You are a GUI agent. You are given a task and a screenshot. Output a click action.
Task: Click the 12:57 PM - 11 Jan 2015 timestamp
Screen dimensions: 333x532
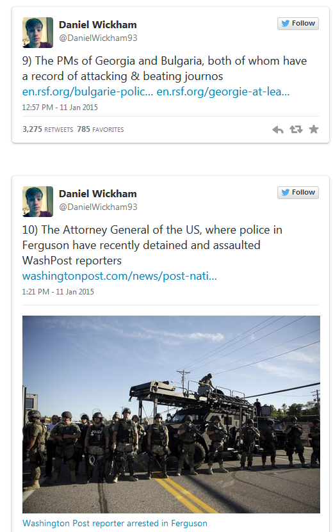tap(60, 108)
